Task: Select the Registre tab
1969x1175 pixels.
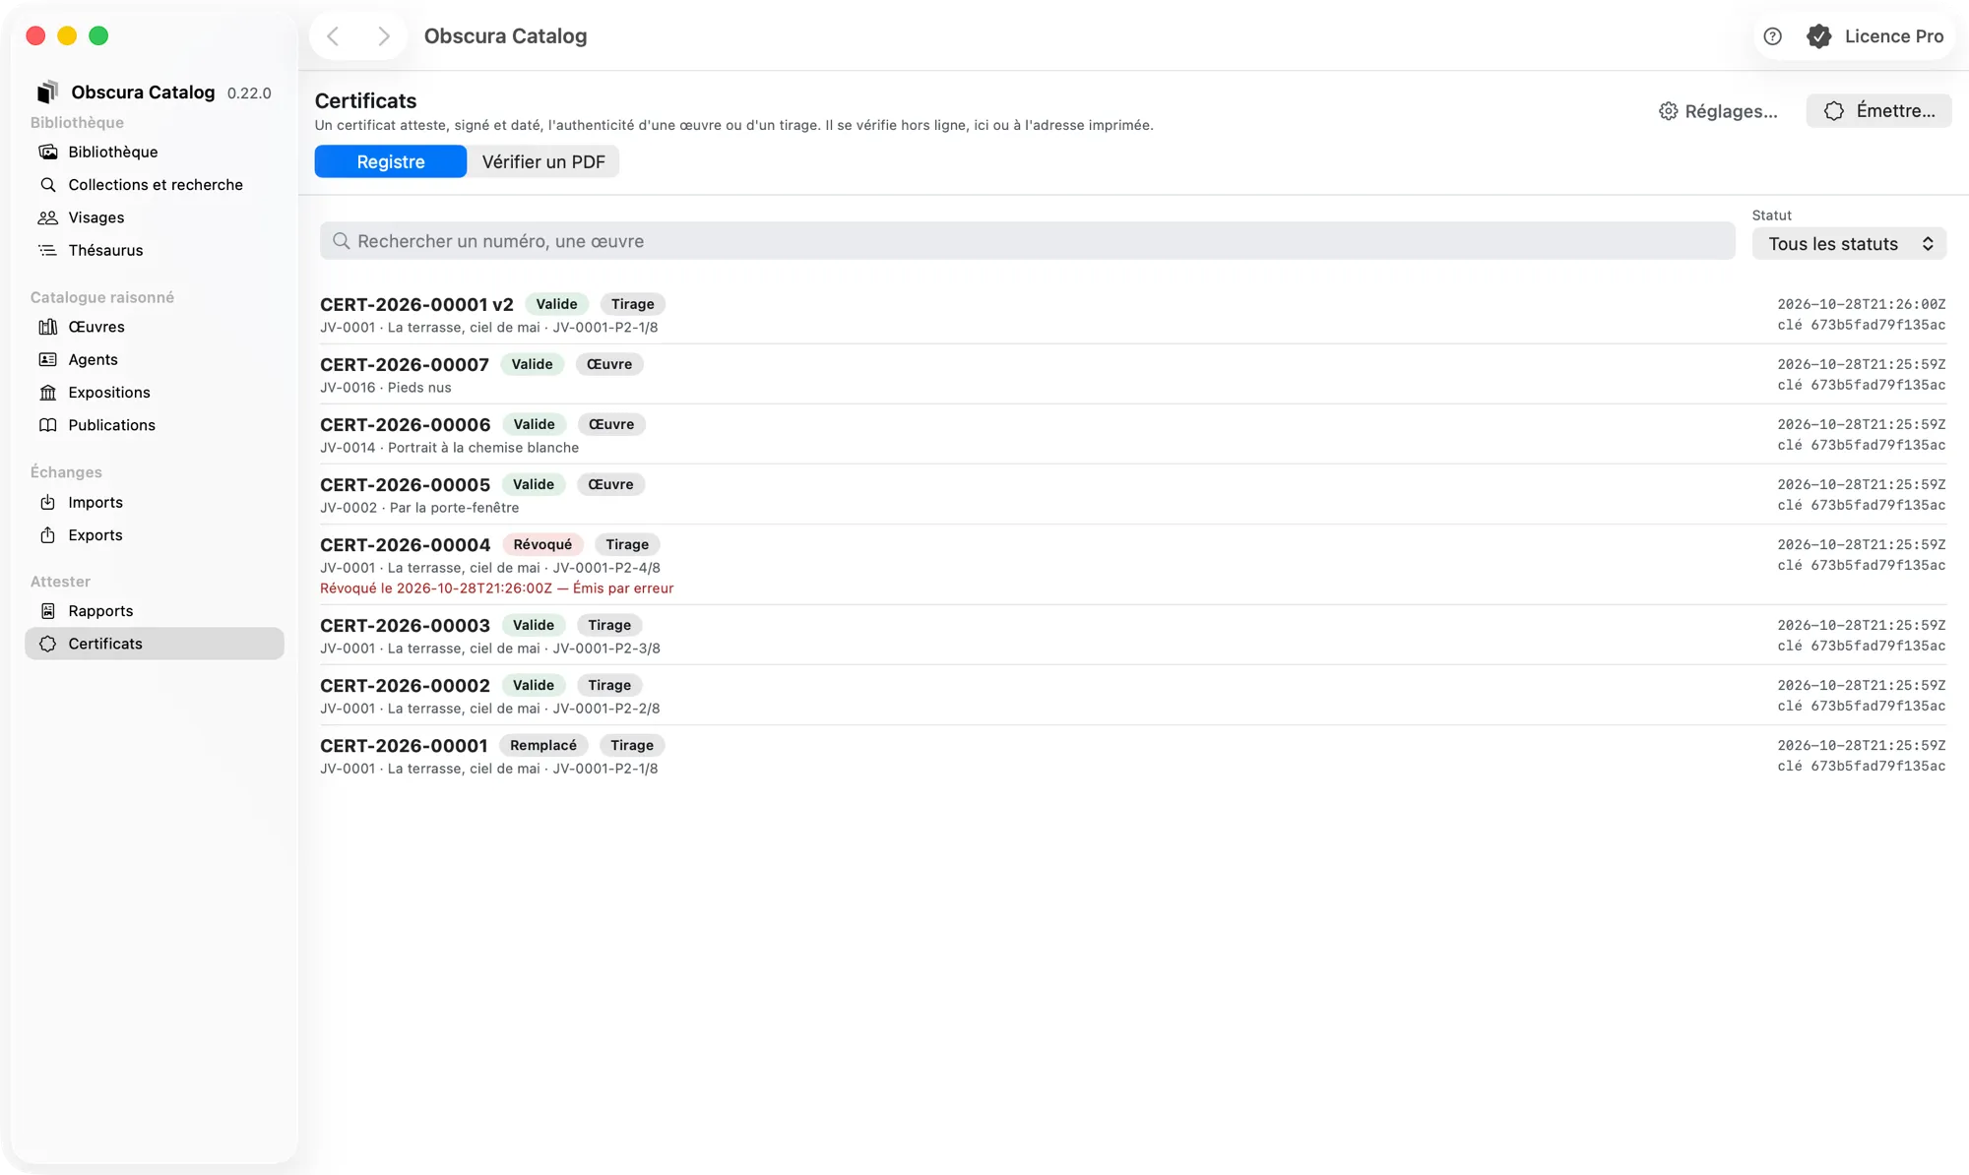Action: [x=391, y=161]
